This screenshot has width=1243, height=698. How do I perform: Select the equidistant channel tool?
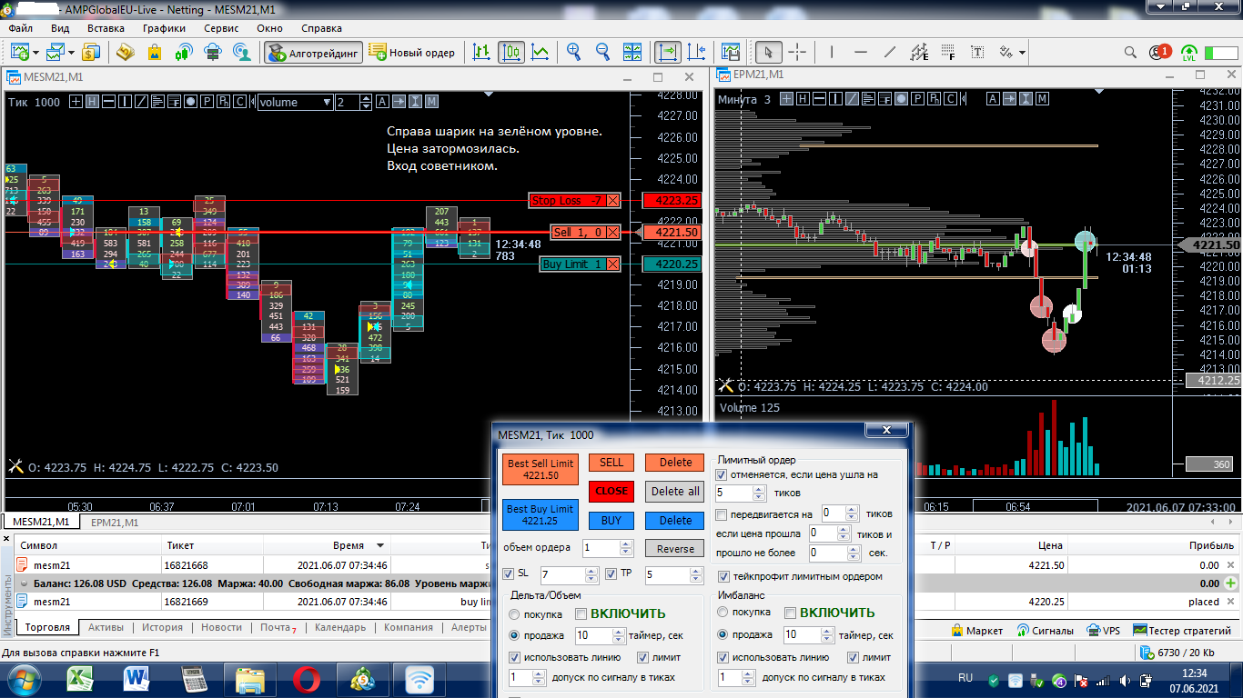919,53
